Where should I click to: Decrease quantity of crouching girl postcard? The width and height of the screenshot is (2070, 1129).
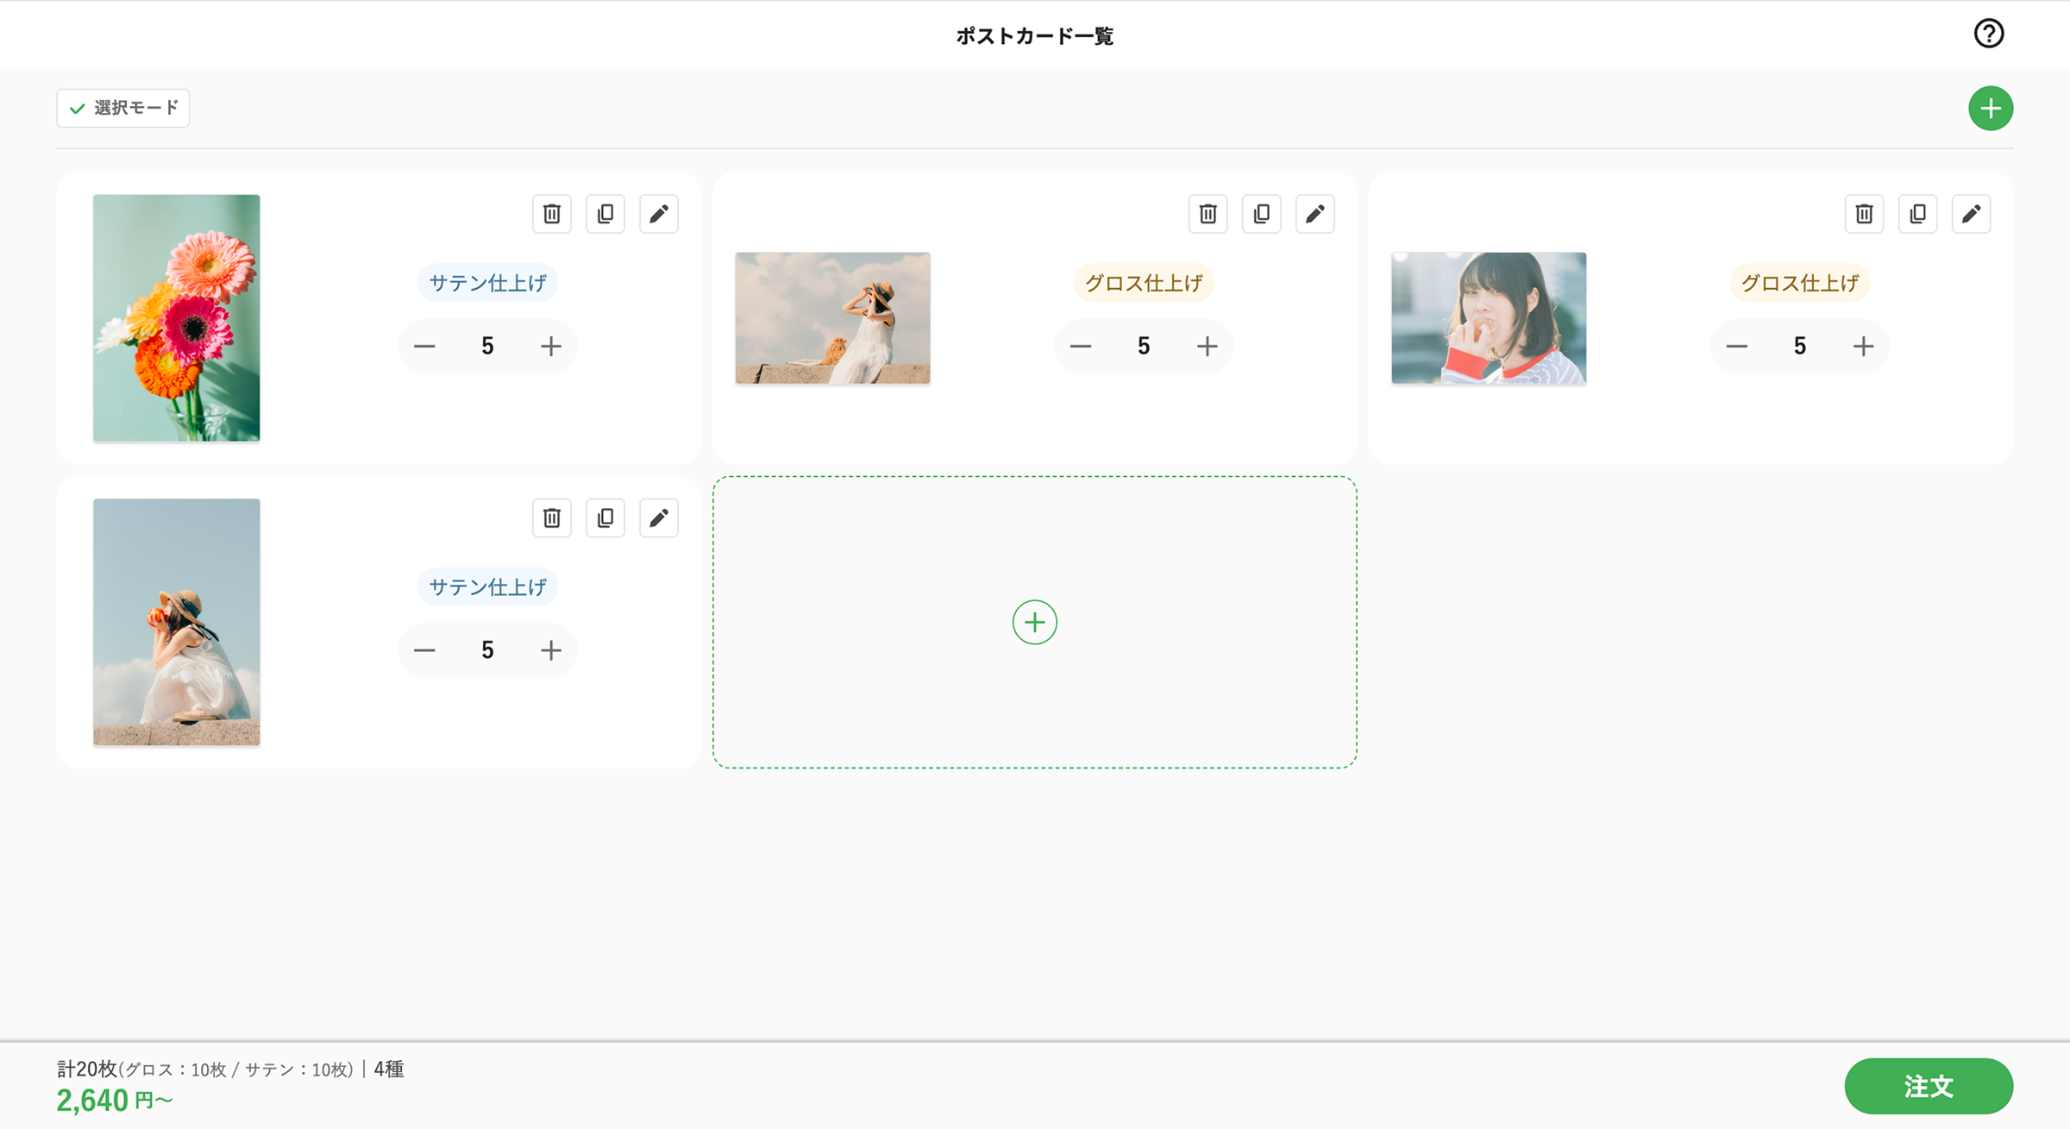(424, 650)
